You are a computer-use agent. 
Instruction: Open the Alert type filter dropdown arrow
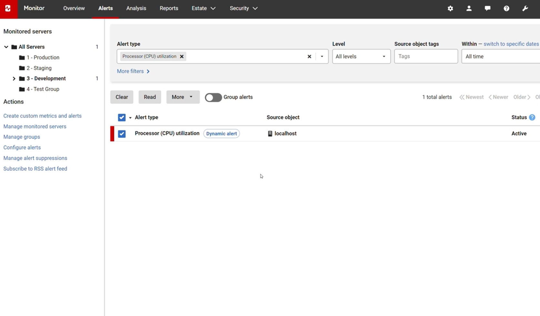pyautogui.click(x=322, y=56)
